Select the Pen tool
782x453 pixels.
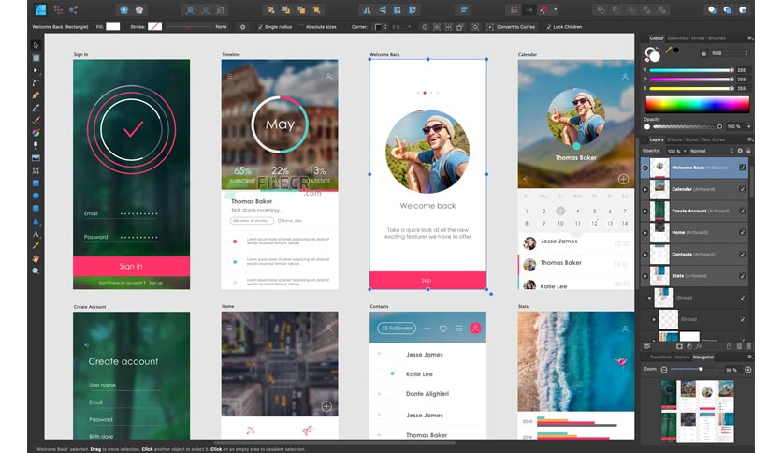36,95
